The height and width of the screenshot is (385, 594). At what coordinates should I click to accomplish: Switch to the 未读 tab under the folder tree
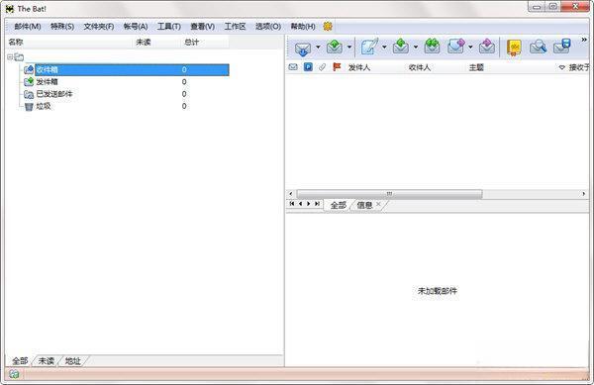tap(47, 361)
